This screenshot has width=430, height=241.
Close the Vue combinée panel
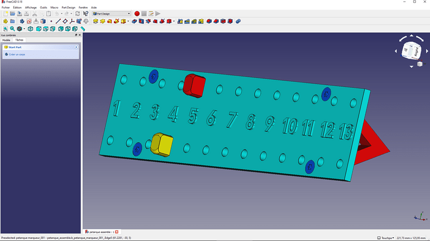(x=80, y=35)
